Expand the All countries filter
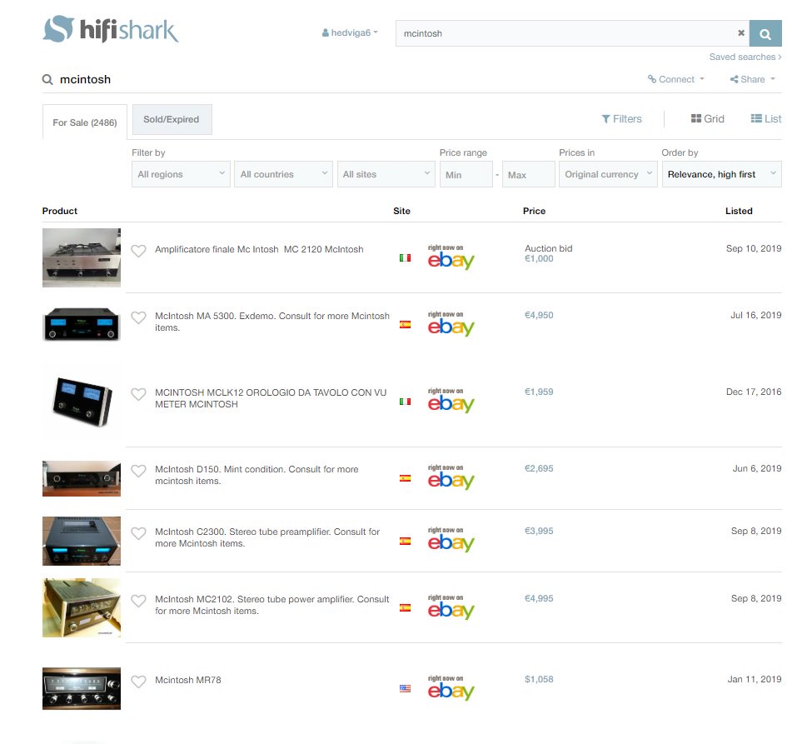797x744 pixels. (x=284, y=174)
